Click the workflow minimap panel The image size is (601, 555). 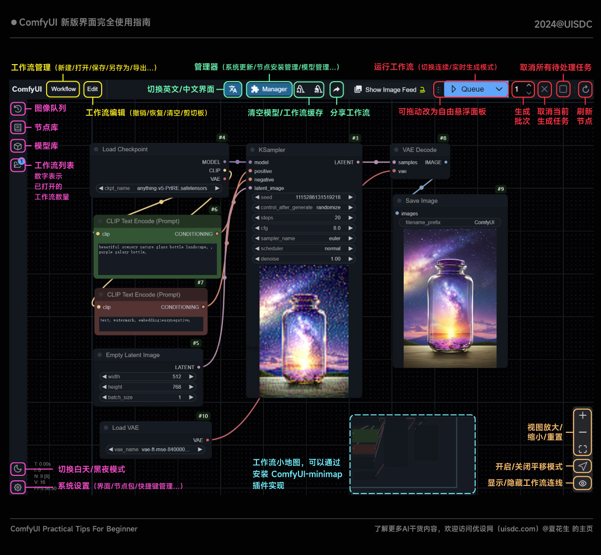pyautogui.click(x=412, y=454)
